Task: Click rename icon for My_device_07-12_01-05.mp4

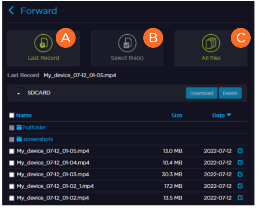Action: (x=240, y=151)
